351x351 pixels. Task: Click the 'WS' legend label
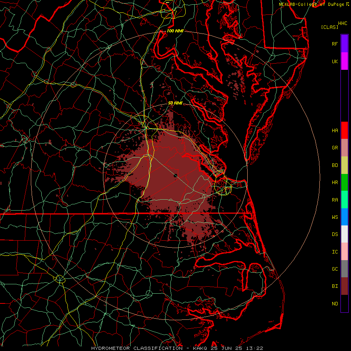[335, 217]
